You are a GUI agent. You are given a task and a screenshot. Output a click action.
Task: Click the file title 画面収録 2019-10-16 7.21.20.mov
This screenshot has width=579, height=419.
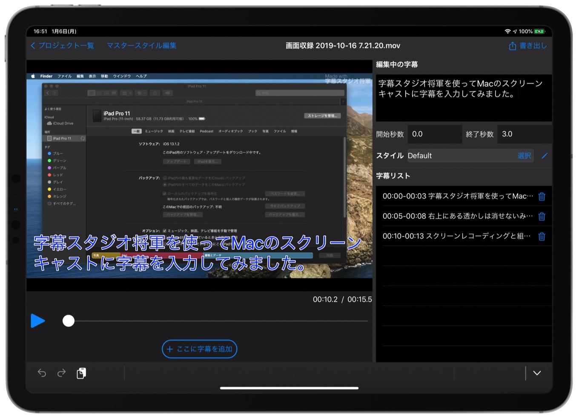343,45
